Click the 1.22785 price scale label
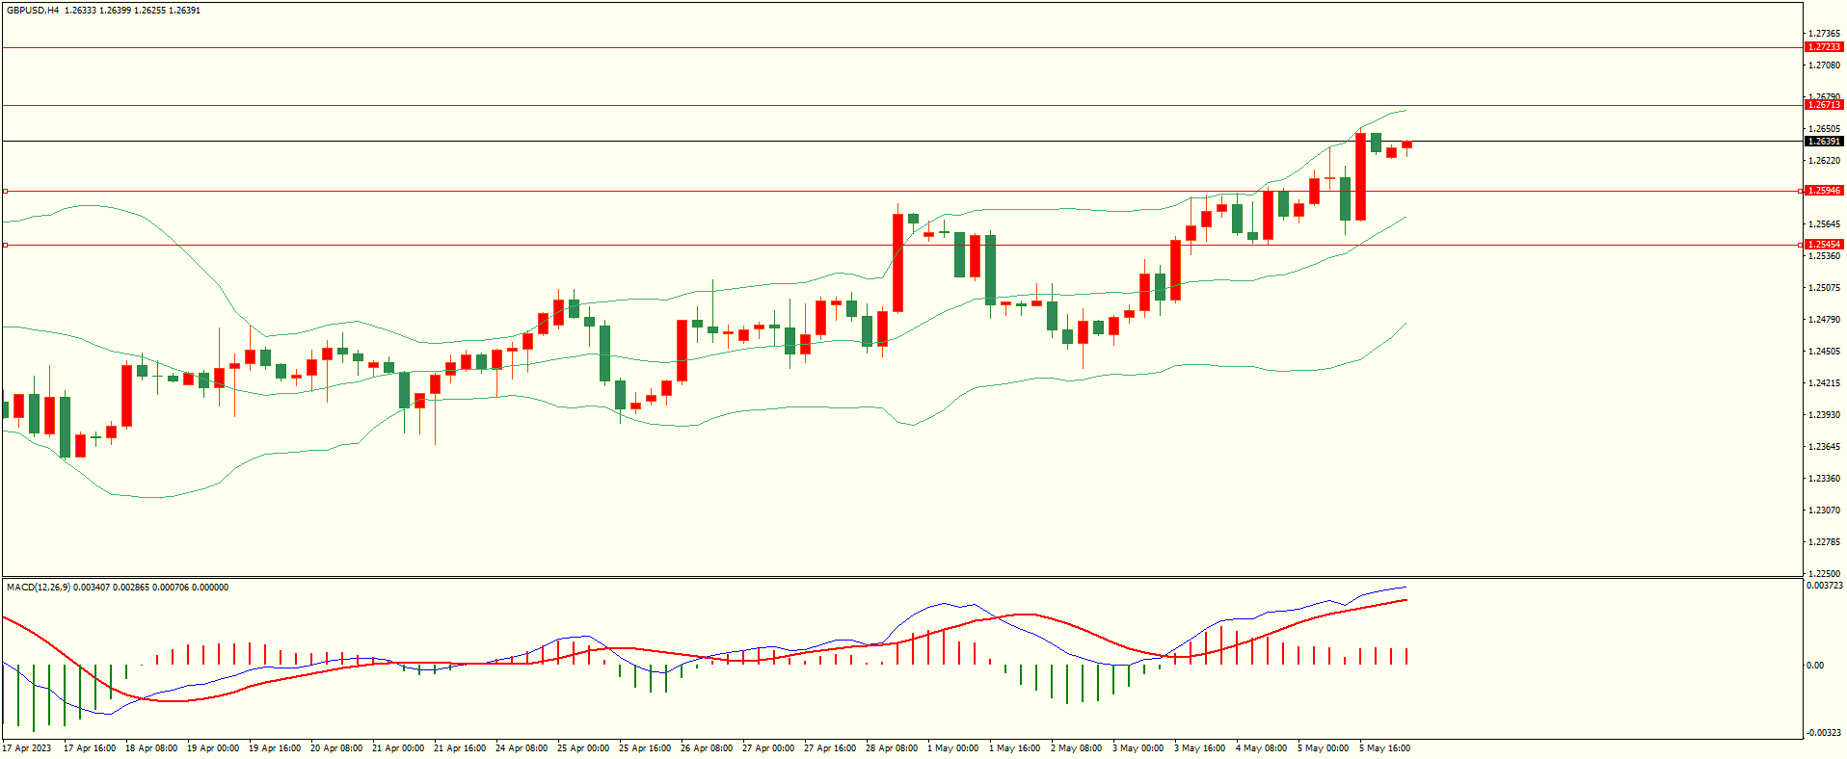1847x759 pixels. click(x=1824, y=542)
